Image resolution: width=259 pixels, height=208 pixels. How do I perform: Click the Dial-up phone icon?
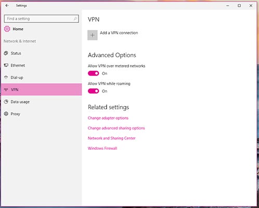click(6, 77)
